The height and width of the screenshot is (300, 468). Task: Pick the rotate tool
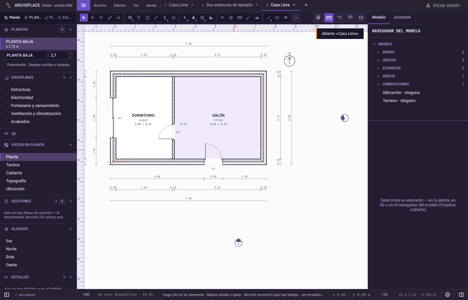[101, 18]
